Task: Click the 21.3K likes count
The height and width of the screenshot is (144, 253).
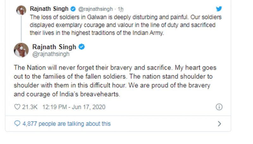Action: (x=30, y=107)
